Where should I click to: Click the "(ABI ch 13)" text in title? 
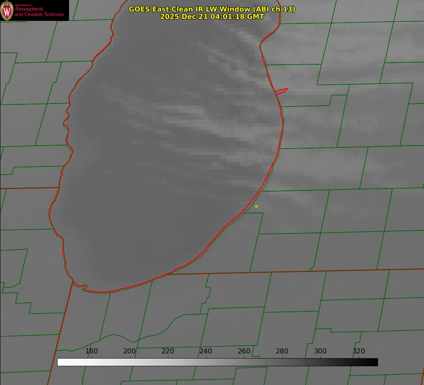pos(274,9)
